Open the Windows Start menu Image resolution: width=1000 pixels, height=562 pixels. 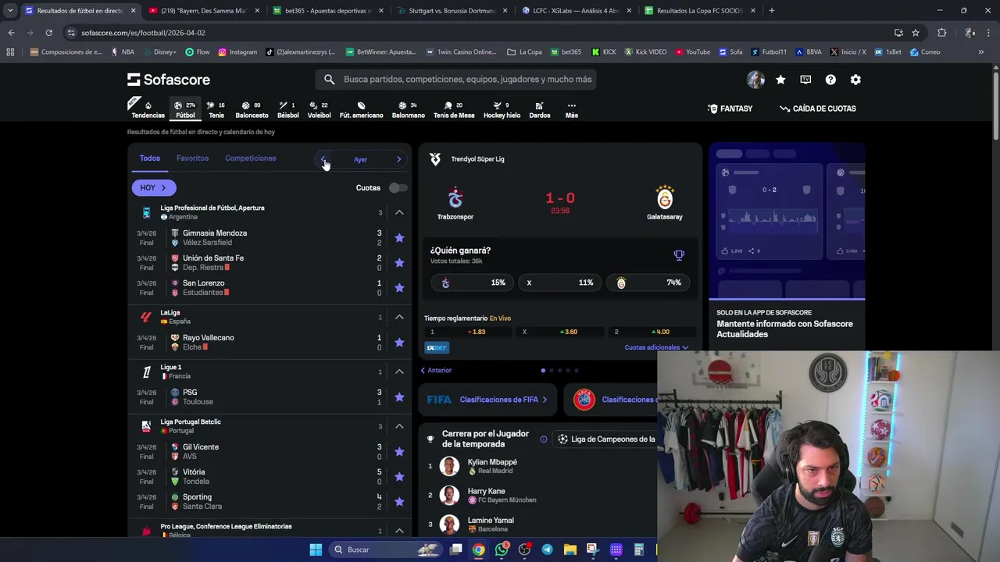tap(316, 550)
